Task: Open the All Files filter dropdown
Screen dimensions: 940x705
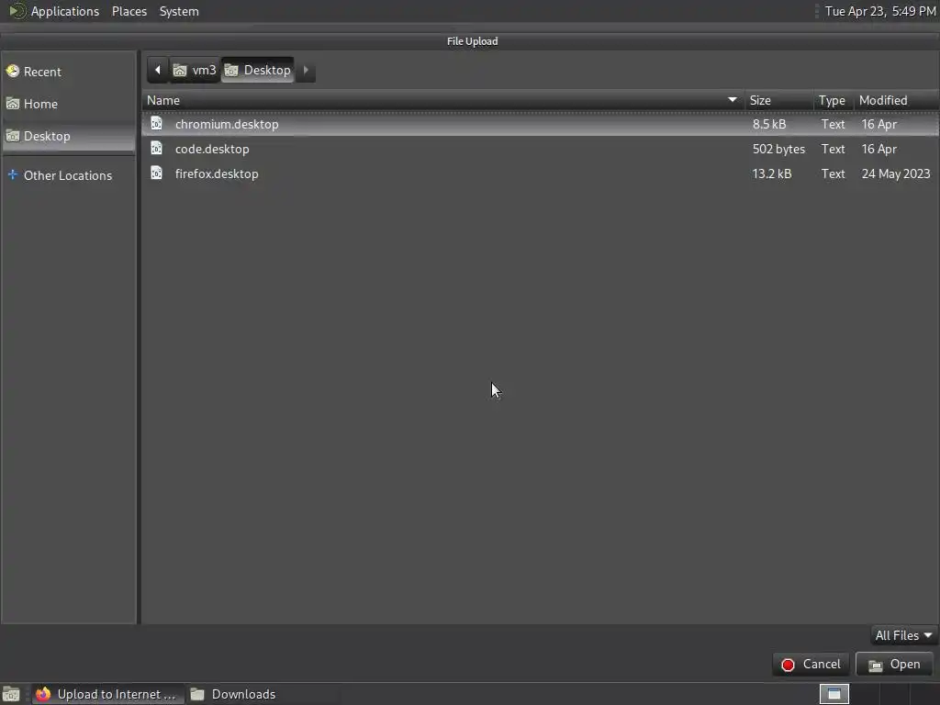Action: pos(903,635)
